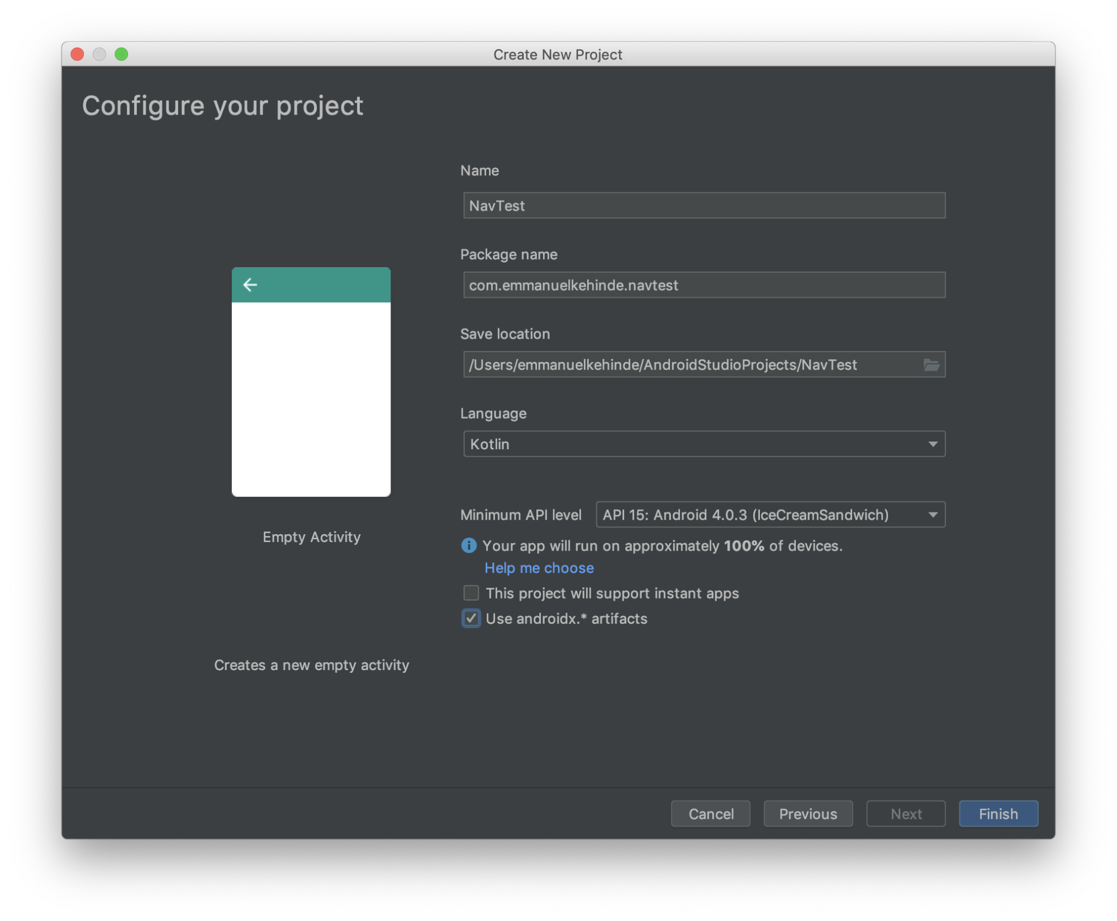Click the info icon next to device coverage
1117x921 pixels.
469,545
